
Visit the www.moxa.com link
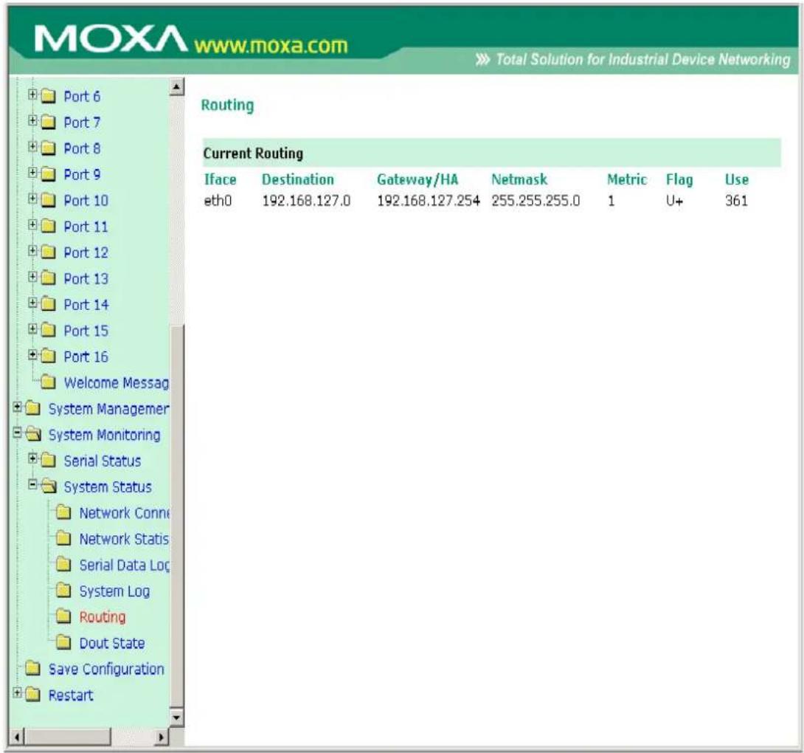(x=271, y=46)
